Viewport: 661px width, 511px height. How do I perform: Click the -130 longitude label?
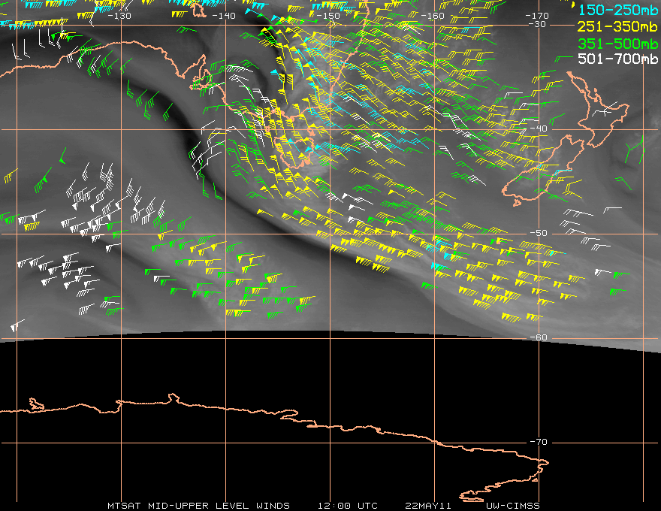[x=119, y=16]
